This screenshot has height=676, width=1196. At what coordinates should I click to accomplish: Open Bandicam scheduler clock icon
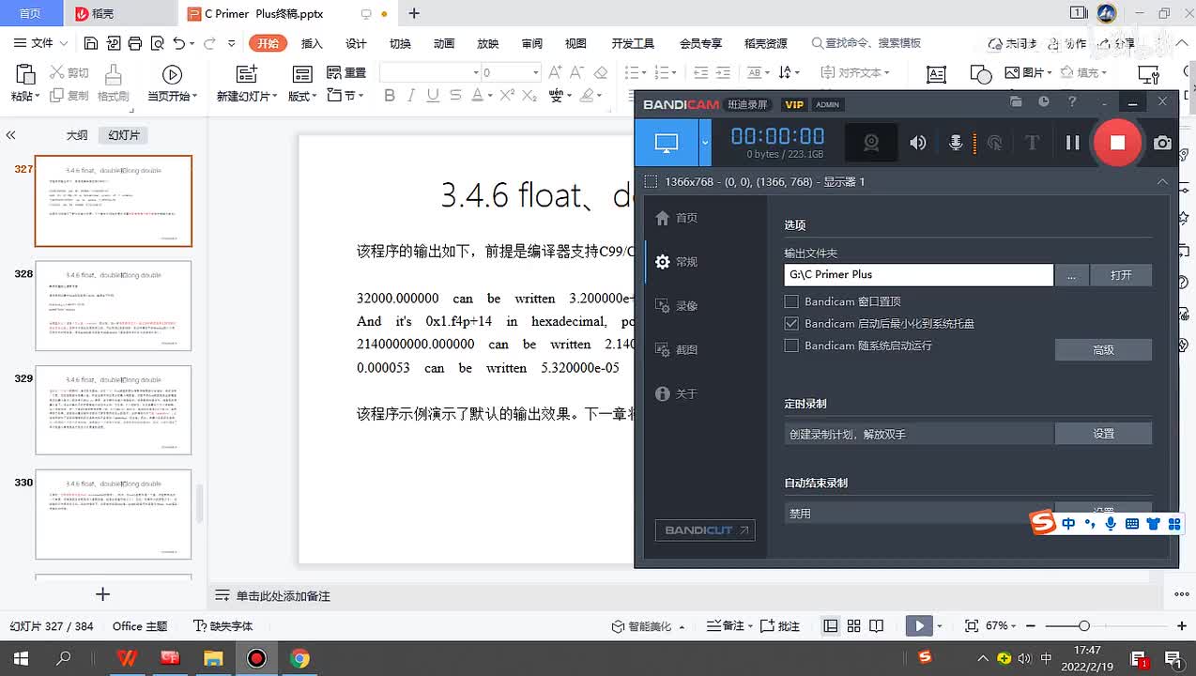coord(1044,102)
